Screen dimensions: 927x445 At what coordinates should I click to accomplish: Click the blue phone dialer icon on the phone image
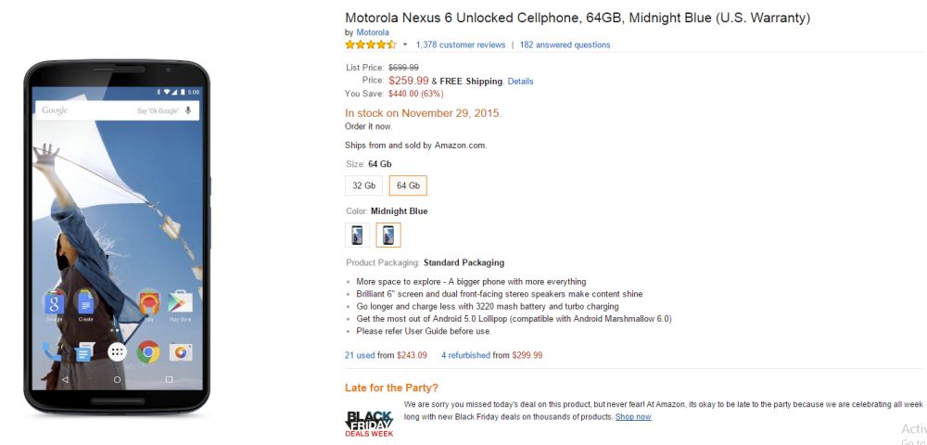pyautogui.click(x=52, y=351)
